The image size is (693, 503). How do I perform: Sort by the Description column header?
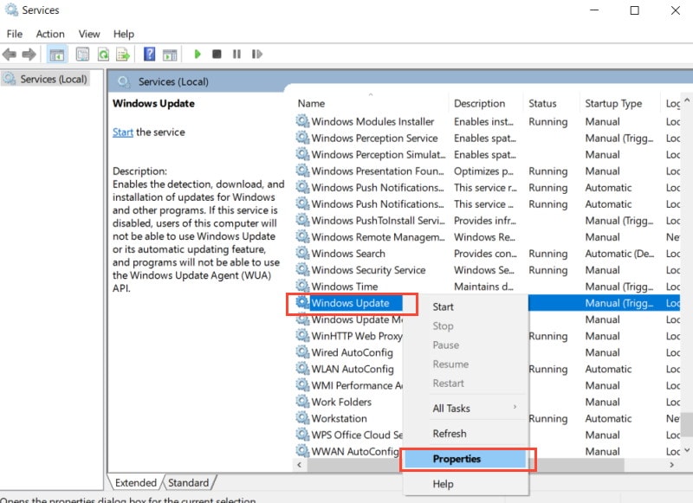click(x=485, y=103)
